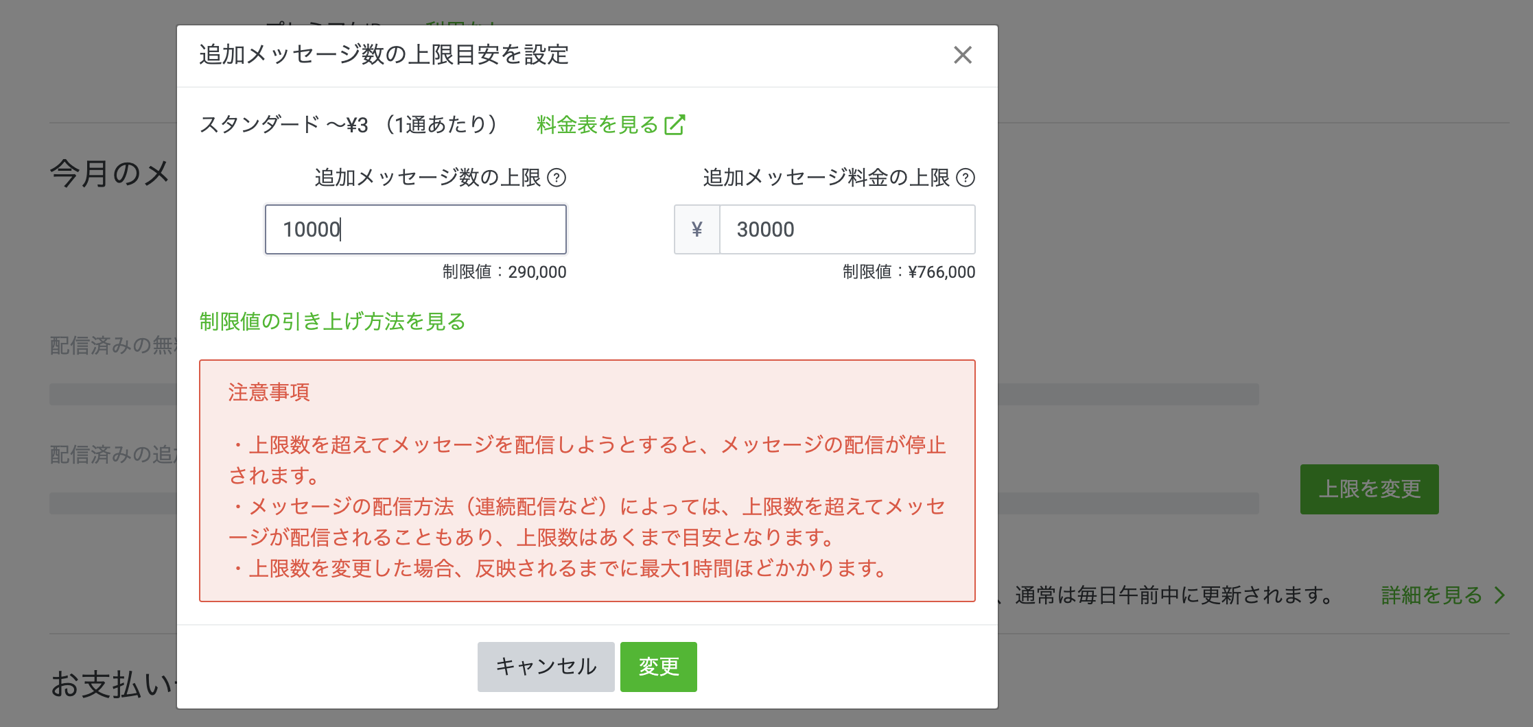Viewport: 1533px width, 727px height.
Task: Close the dialog with the X icon
Action: 963,55
